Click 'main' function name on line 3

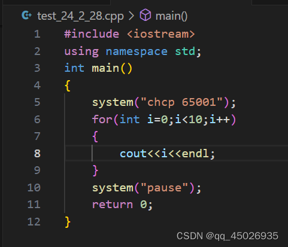105,68
